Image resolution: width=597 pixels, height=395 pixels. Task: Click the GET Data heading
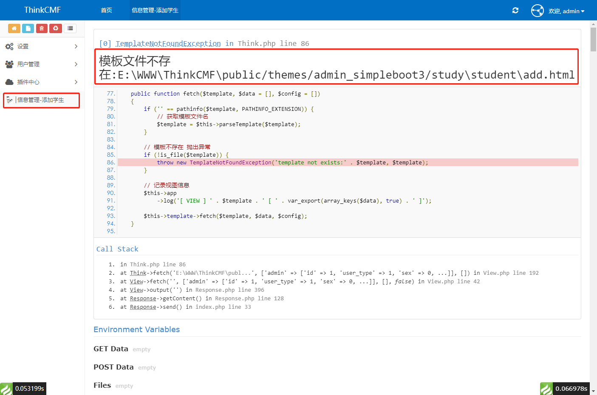(x=111, y=349)
